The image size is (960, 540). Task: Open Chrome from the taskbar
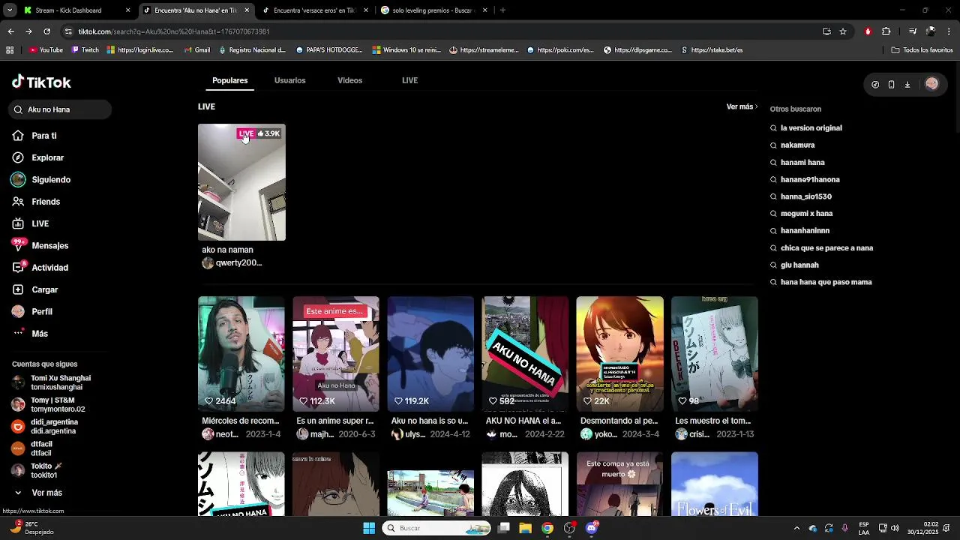[547, 528]
